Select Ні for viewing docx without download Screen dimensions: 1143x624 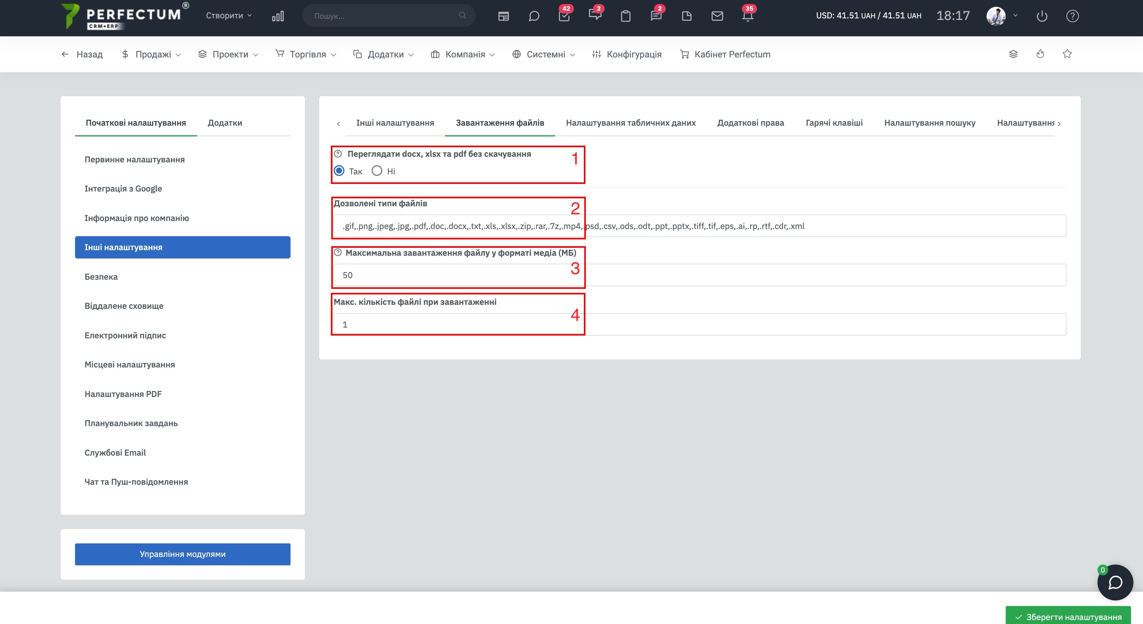point(377,171)
